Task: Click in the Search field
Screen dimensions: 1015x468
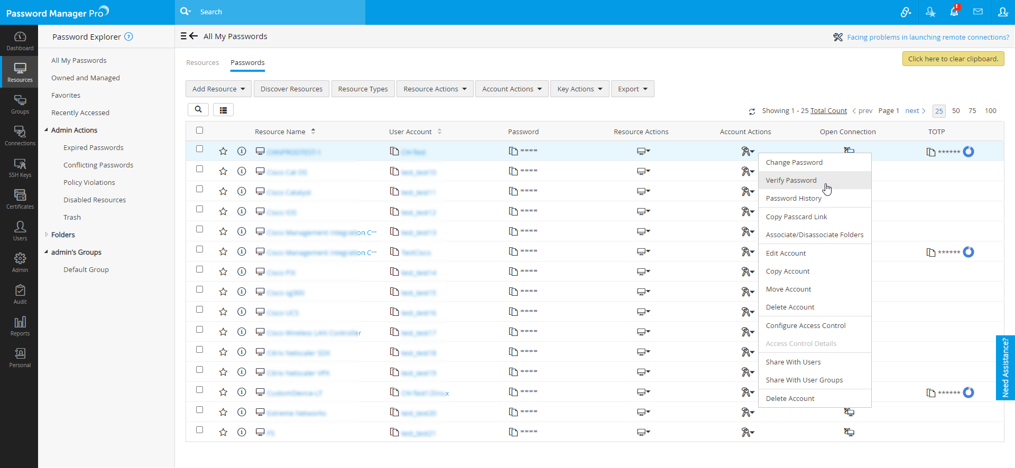Action: pyautogui.click(x=275, y=12)
